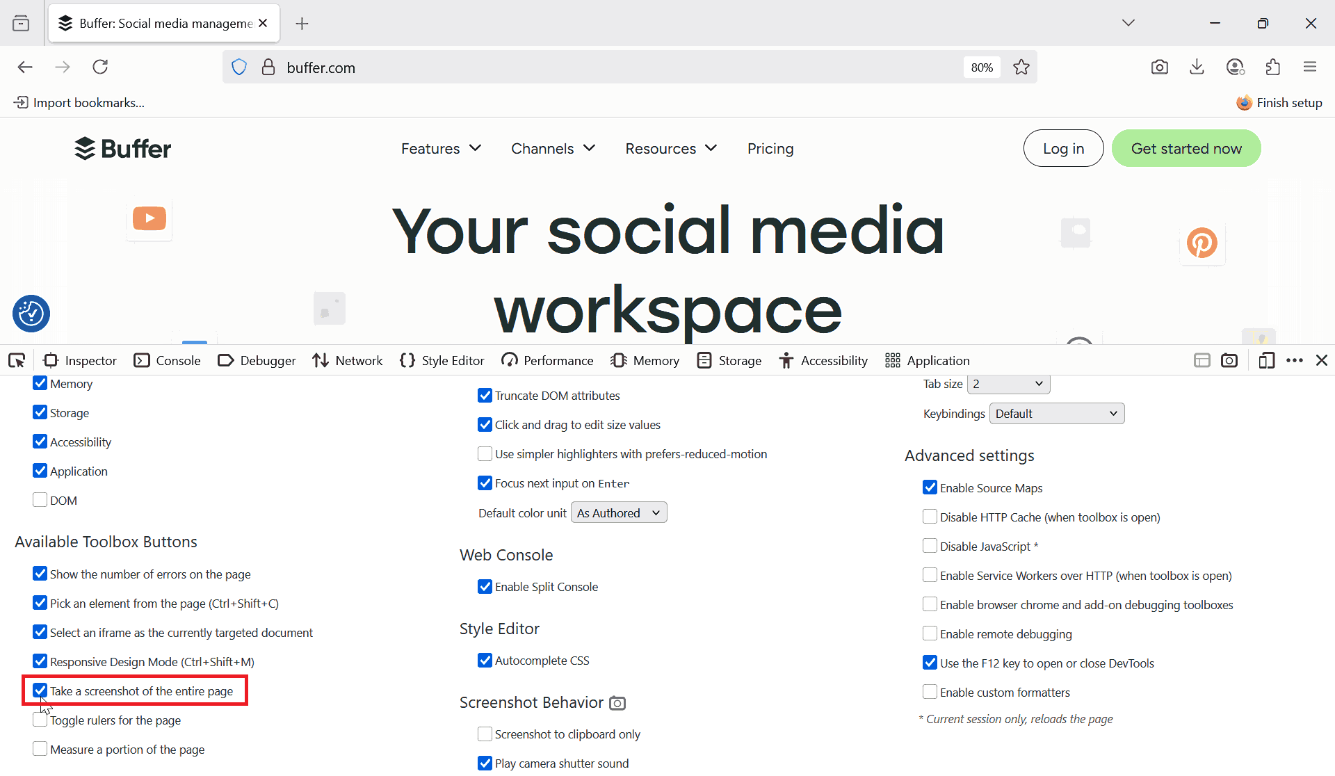Viewport: 1335px width, 776px height.
Task: Toggle Responsive Design Mode from the toolbar
Action: [x=1267, y=360]
